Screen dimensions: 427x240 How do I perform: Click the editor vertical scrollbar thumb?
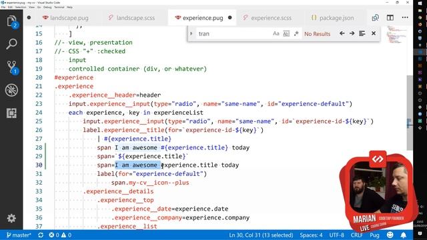tap(410, 113)
